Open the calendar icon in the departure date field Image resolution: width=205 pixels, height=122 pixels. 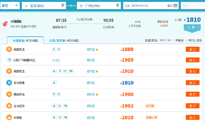click(176, 5)
